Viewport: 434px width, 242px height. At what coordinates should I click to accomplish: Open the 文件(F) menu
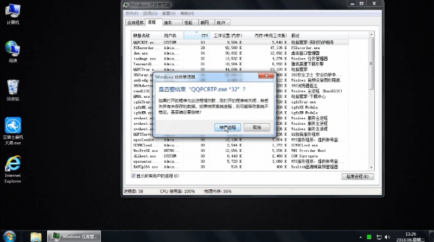click(x=132, y=13)
